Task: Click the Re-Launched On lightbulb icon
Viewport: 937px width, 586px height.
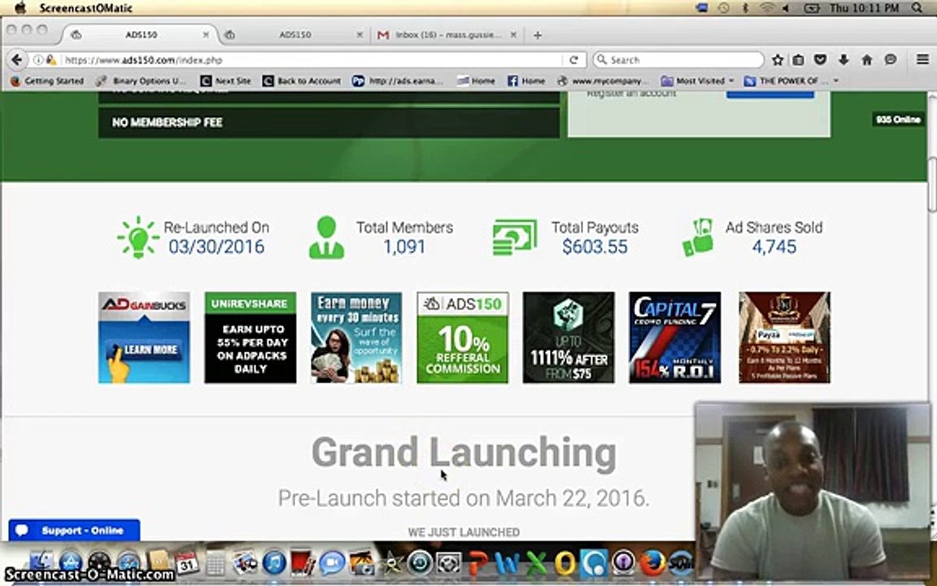Action: pyautogui.click(x=138, y=238)
